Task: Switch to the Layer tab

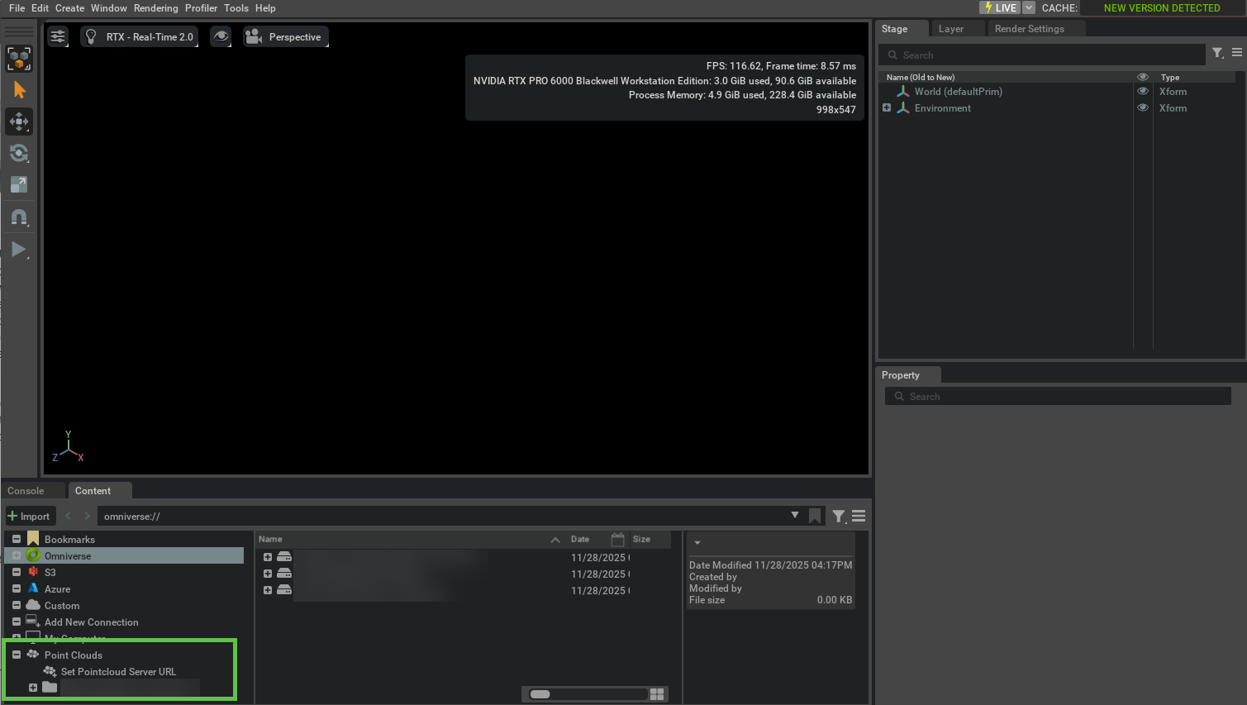Action: tap(952, 28)
